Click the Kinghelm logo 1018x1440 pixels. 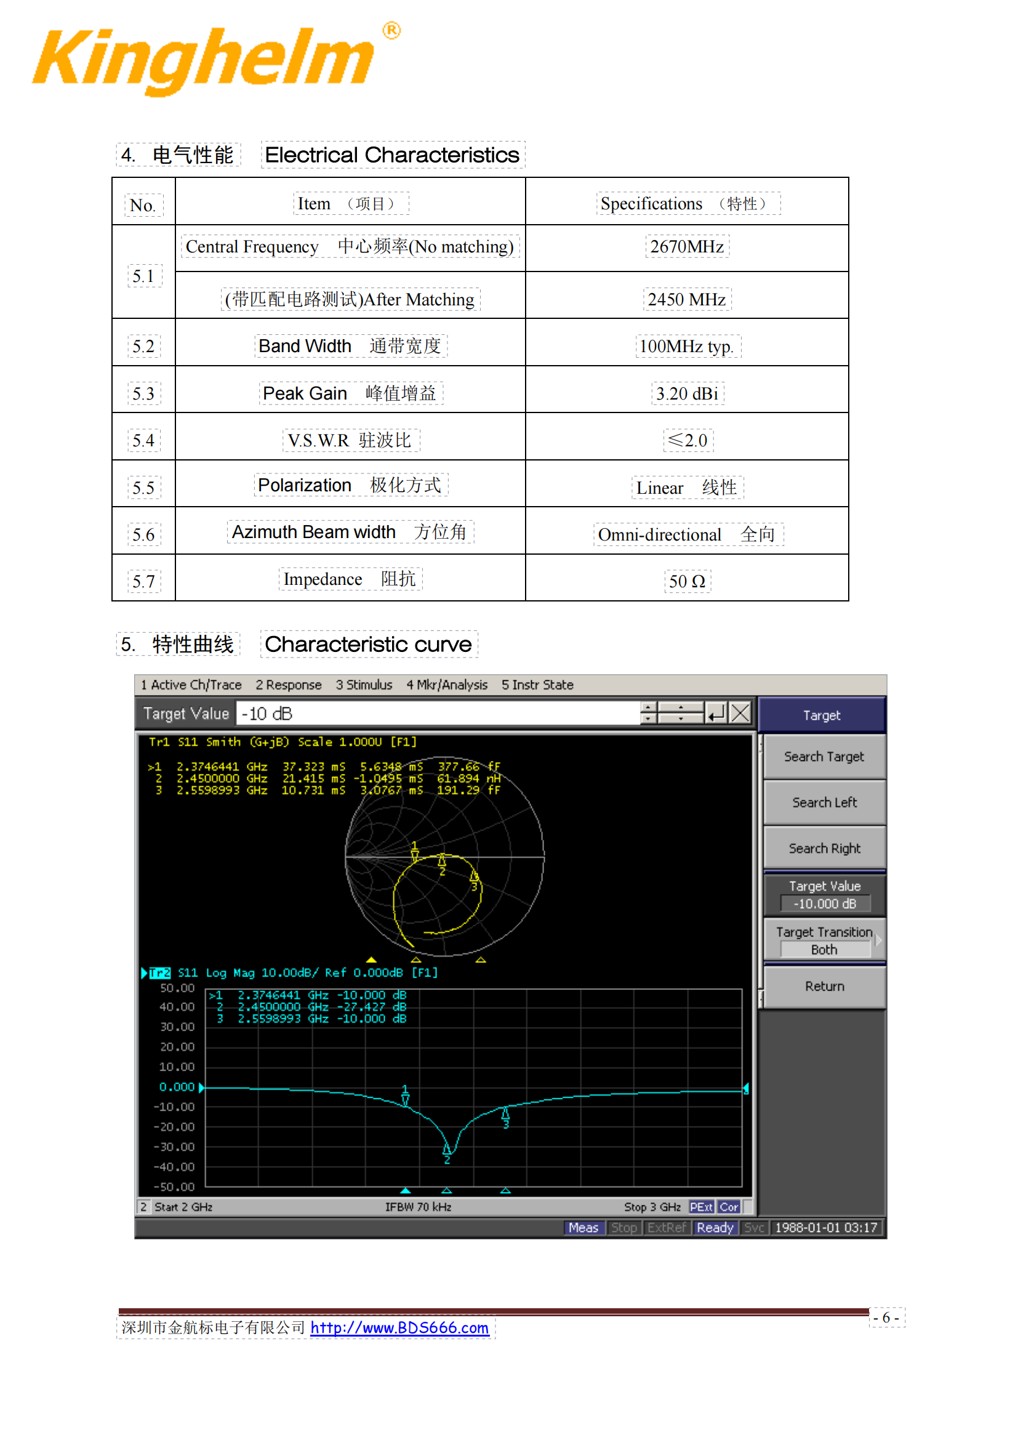[216, 60]
